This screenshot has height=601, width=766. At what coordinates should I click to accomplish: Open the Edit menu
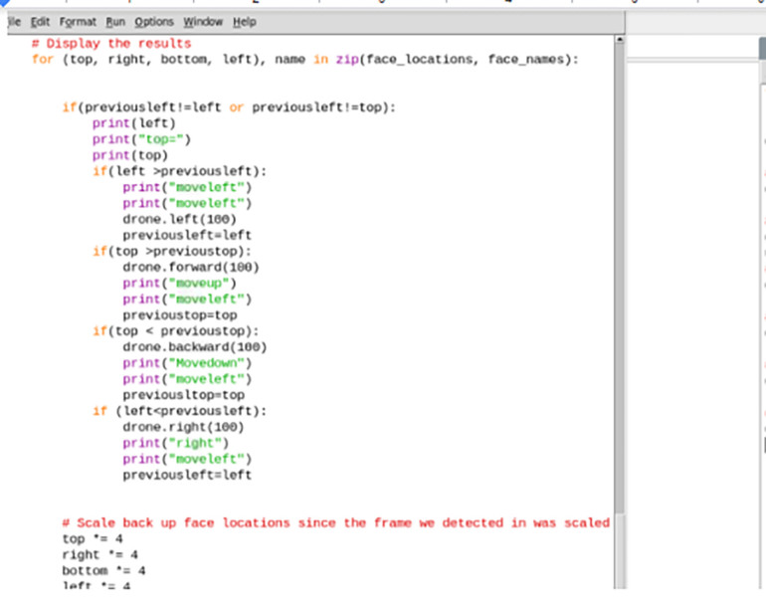coord(41,22)
